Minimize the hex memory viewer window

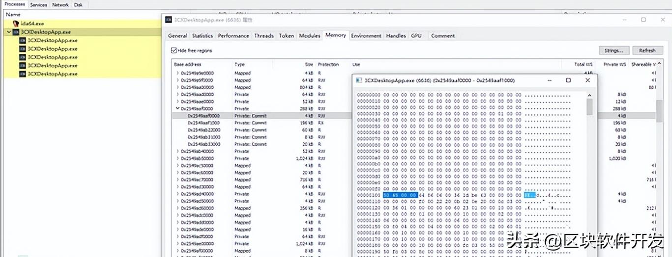point(549,80)
